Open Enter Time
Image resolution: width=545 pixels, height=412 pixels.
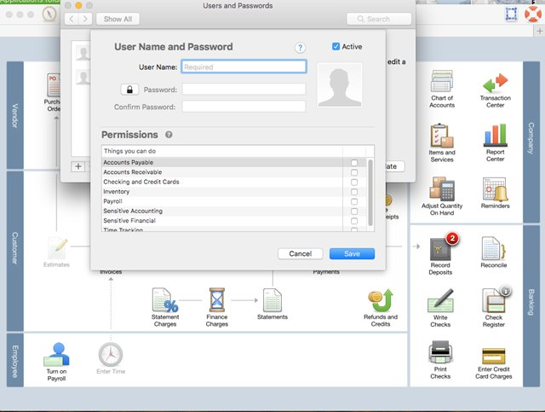111,358
